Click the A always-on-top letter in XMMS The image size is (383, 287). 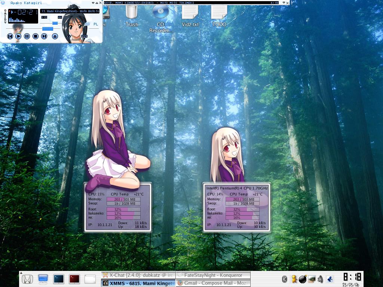point(5,13)
